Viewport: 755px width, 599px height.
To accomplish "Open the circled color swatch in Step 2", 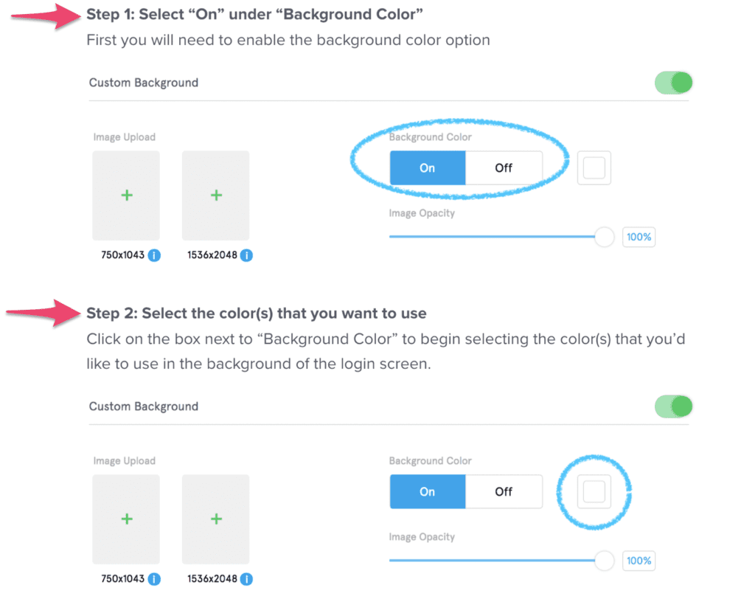I will [594, 491].
